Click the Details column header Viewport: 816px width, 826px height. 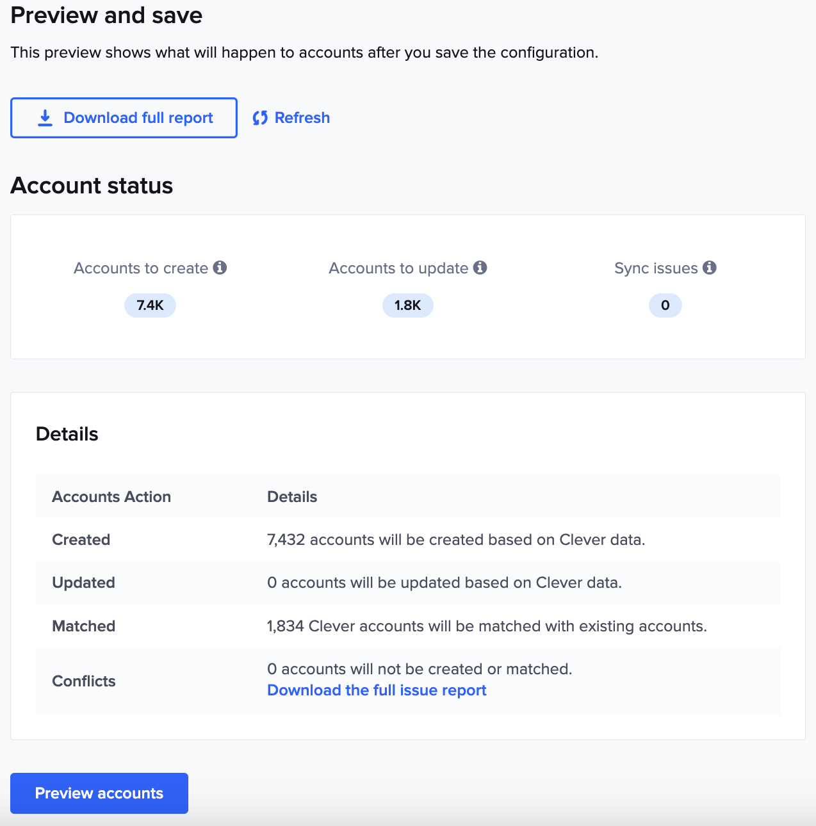tap(291, 496)
